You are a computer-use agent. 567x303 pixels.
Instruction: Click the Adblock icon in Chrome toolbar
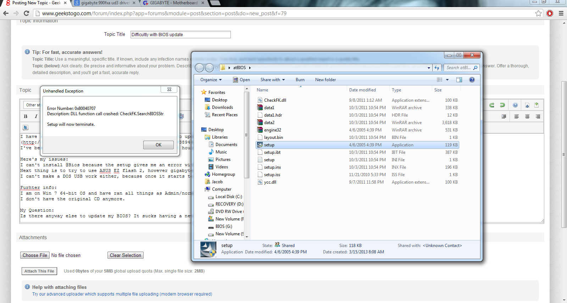tap(550, 13)
